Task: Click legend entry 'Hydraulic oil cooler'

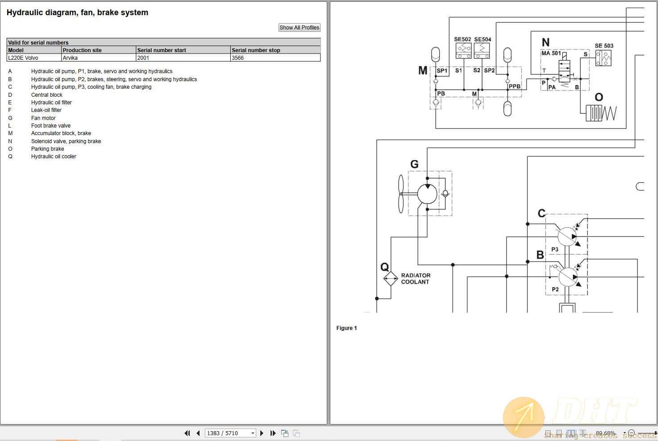Action: [54, 156]
